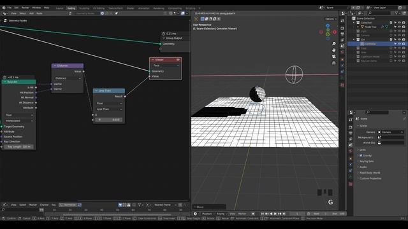The image size is (408, 229).
Task: Toggle the Normalize button in graph editor
Action: click(x=68, y=205)
